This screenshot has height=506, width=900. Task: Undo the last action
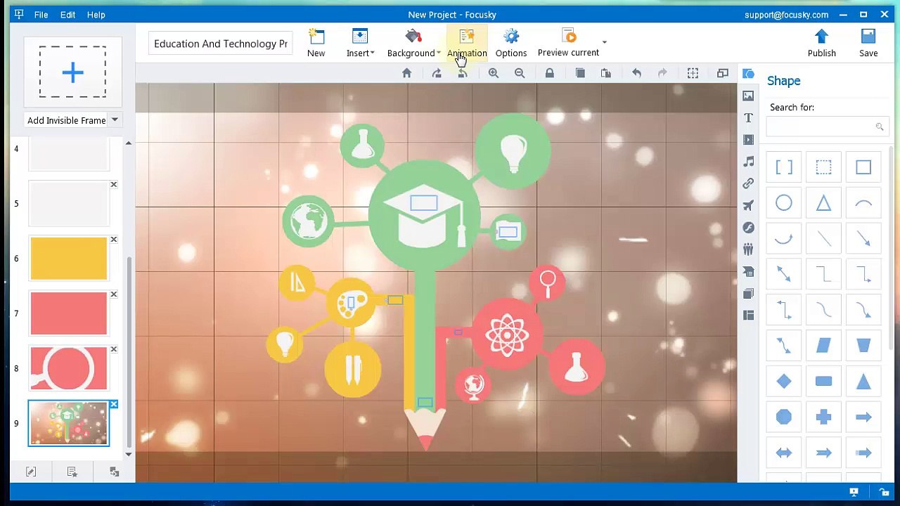click(x=636, y=73)
